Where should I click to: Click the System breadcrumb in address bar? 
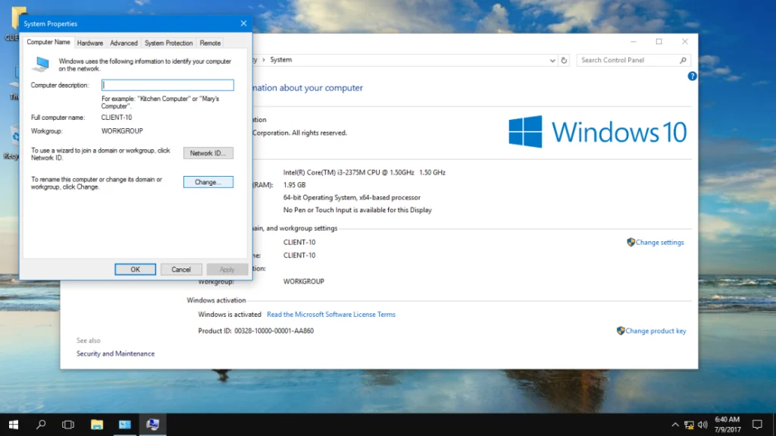[x=280, y=59]
